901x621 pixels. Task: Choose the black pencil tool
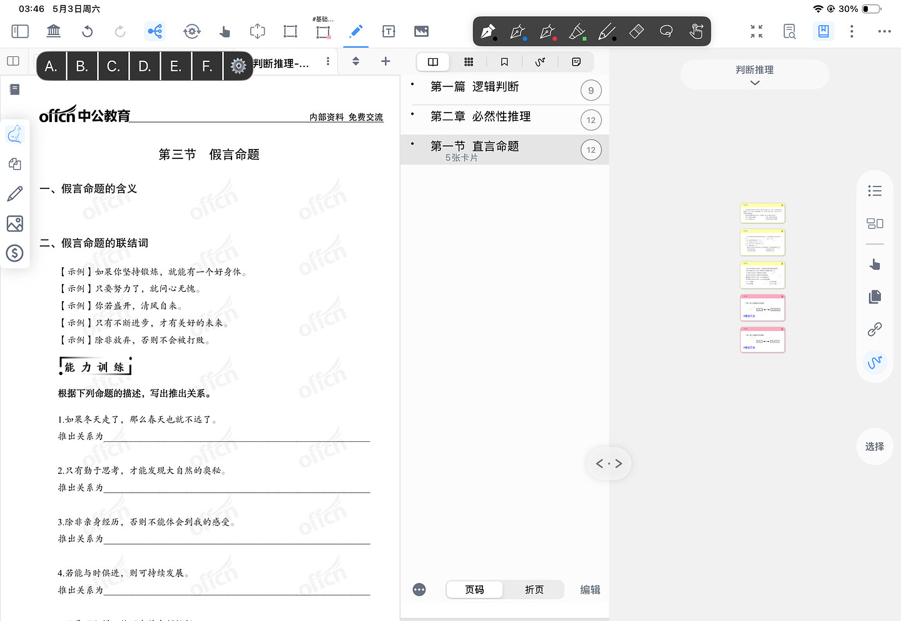607,31
